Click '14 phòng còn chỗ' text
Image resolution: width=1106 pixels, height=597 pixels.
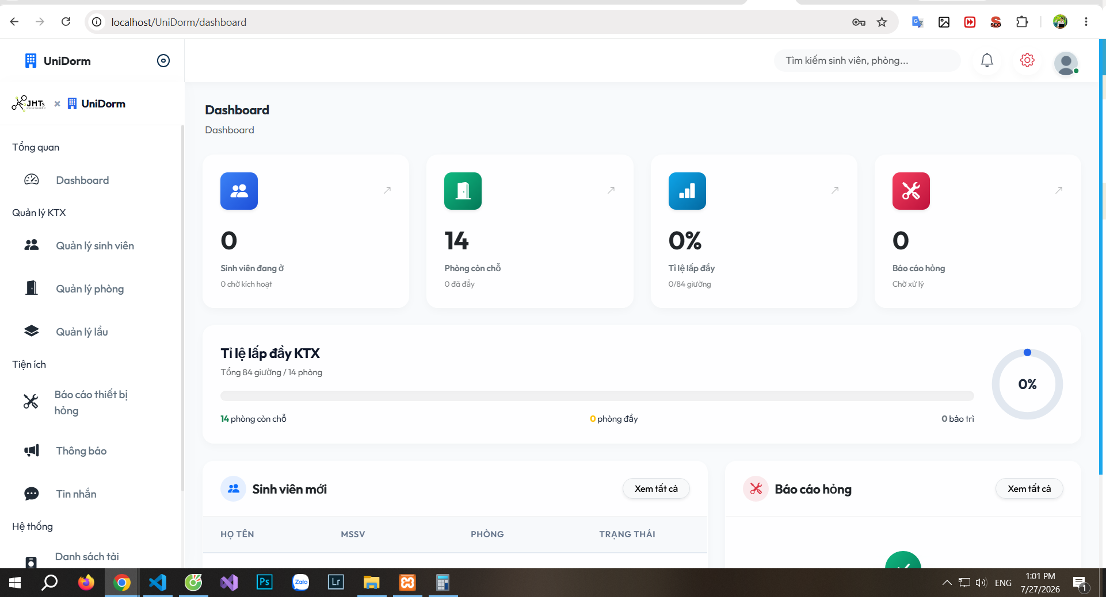(x=253, y=419)
